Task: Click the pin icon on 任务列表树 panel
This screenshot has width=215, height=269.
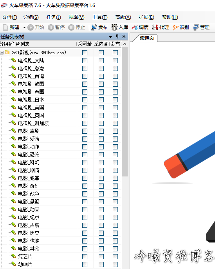Action: click(117, 36)
